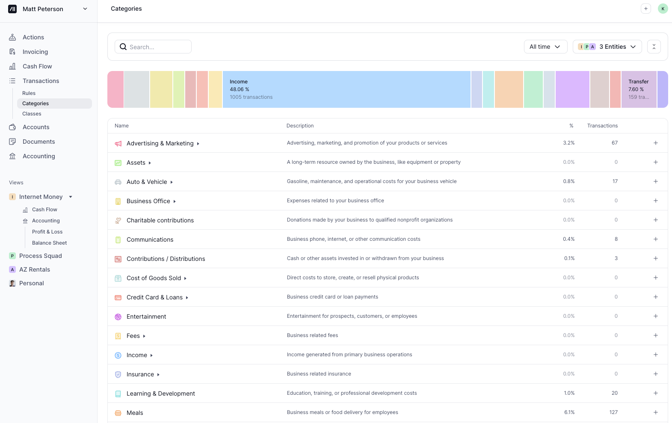Collapse the Internet Money view
Screen dimensions: 672x423
click(x=71, y=197)
